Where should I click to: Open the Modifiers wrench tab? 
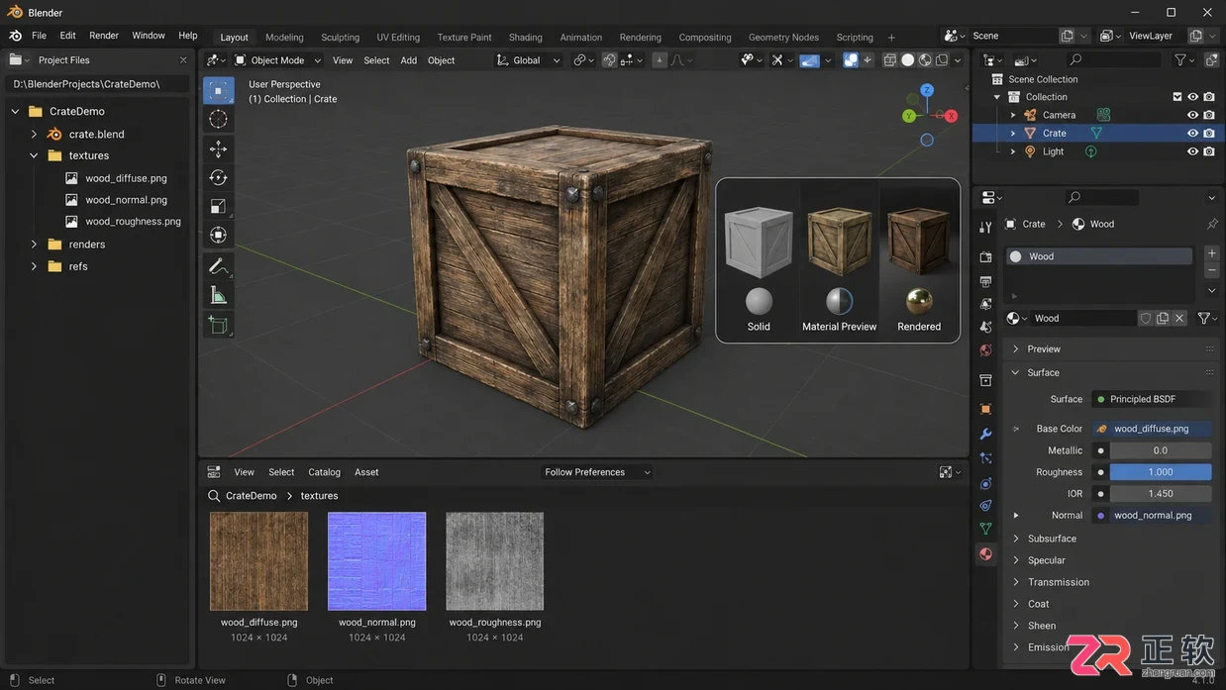985,434
